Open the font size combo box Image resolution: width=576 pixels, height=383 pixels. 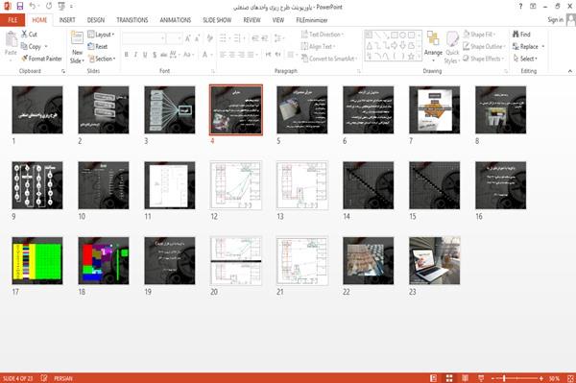point(174,38)
